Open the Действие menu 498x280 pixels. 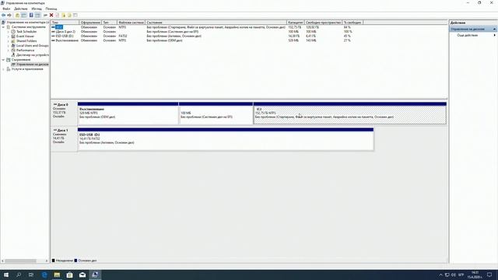pos(21,9)
